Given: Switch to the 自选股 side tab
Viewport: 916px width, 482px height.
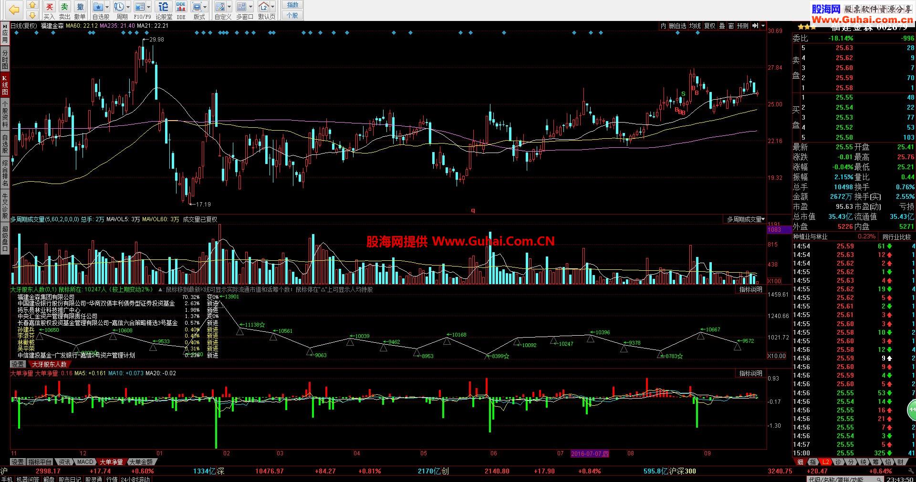Looking at the screenshot, I should 5,144.
